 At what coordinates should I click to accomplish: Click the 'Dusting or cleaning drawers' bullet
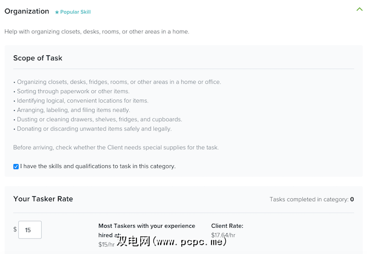99,119
